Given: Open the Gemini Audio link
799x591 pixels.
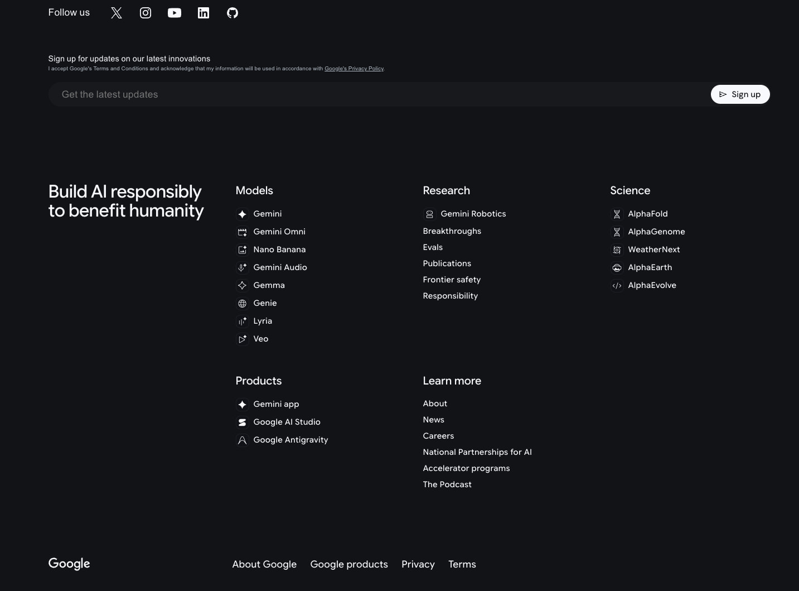Looking at the screenshot, I should tap(280, 267).
